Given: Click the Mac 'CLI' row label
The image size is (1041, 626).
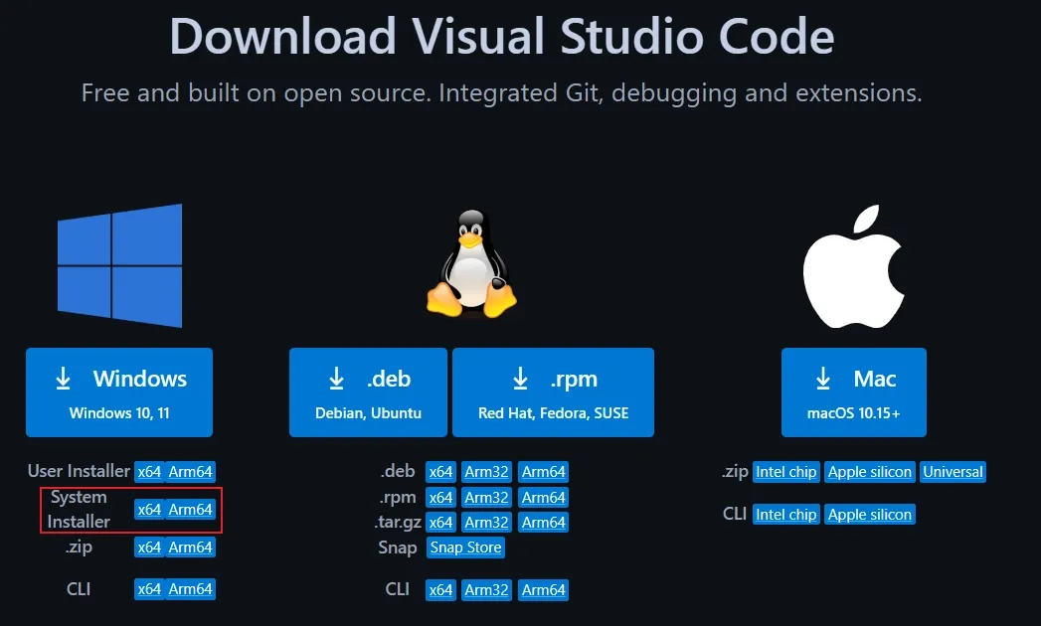Looking at the screenshot, I should pyautogui.click(x=735, y=515).
